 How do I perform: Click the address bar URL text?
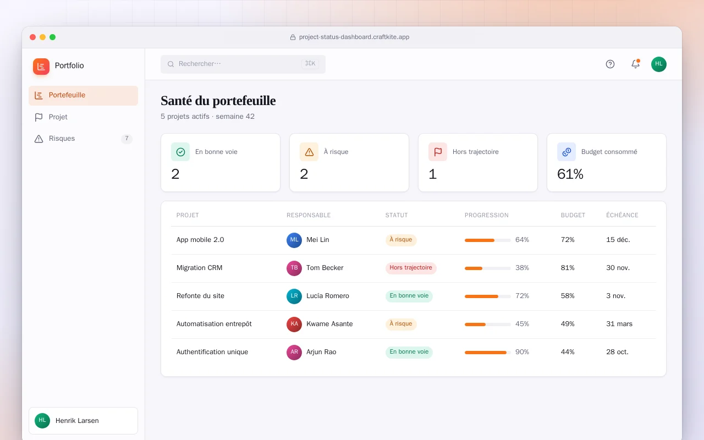pos(354,37)
